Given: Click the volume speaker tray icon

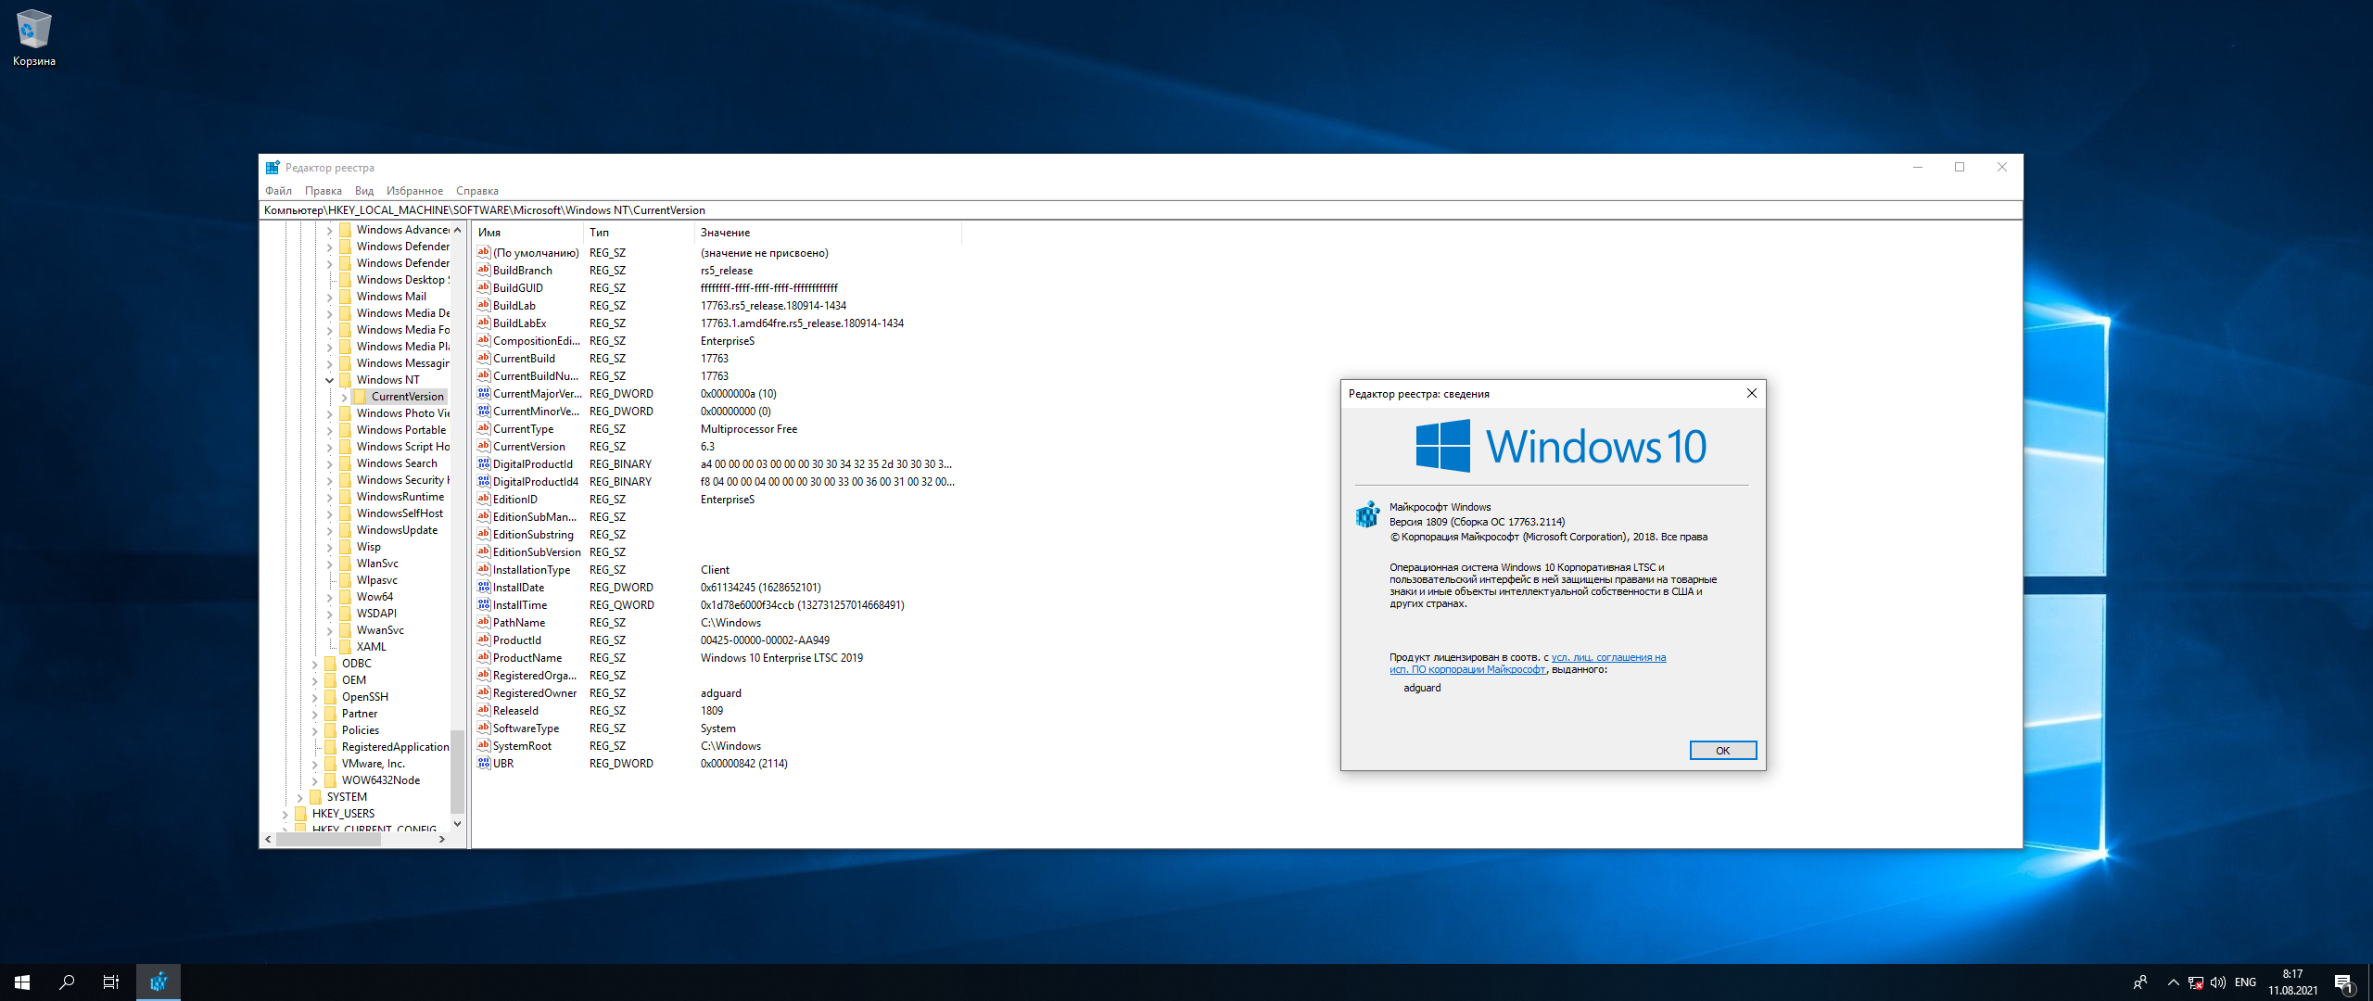Looking at the screenshot, I should tap(2218, 982).
